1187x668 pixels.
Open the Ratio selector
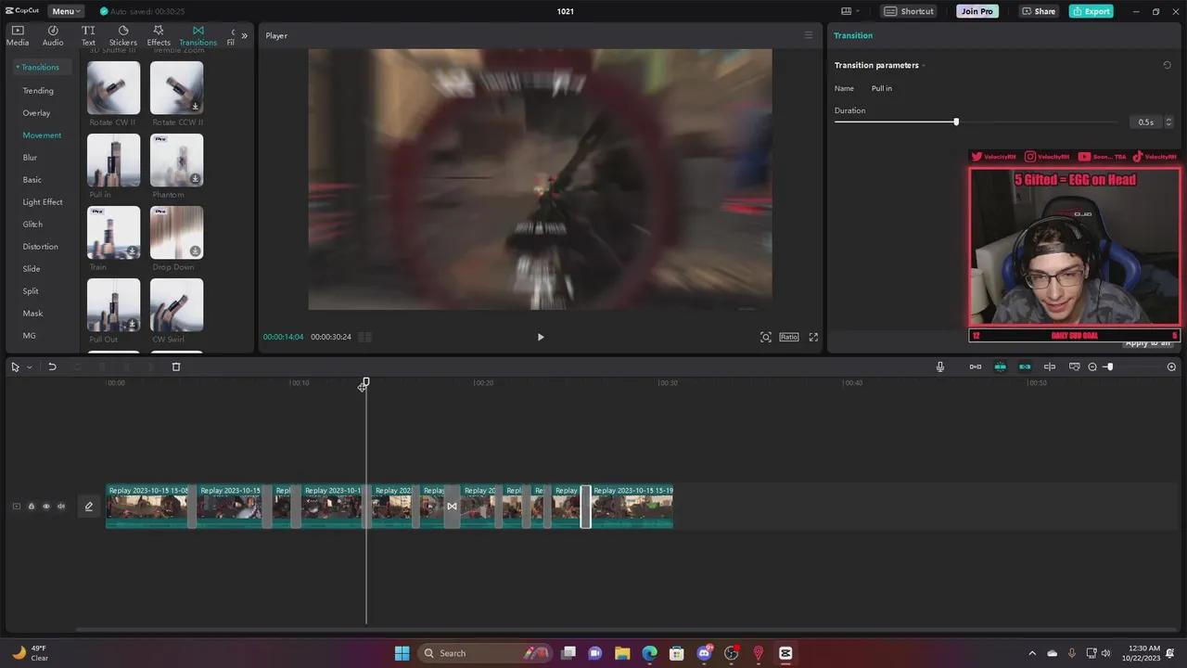tap(789, 337)
